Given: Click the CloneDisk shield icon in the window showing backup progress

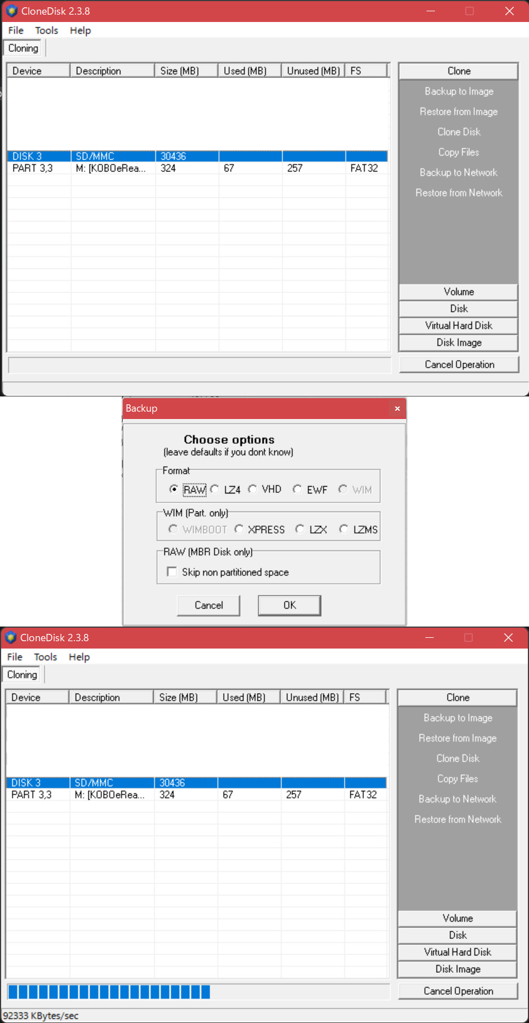Looking at the screenshot, I should [x=10, y=637].
